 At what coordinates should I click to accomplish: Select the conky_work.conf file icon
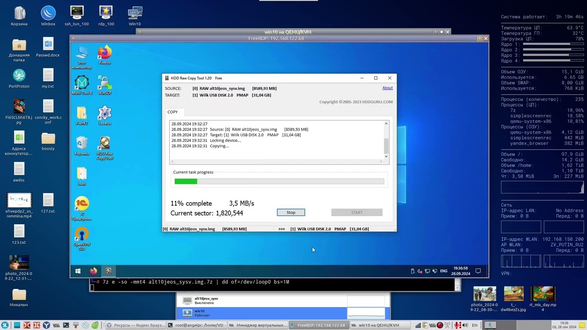[x=48, y=112]
